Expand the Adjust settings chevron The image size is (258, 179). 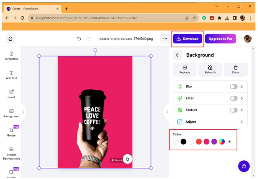241,122
